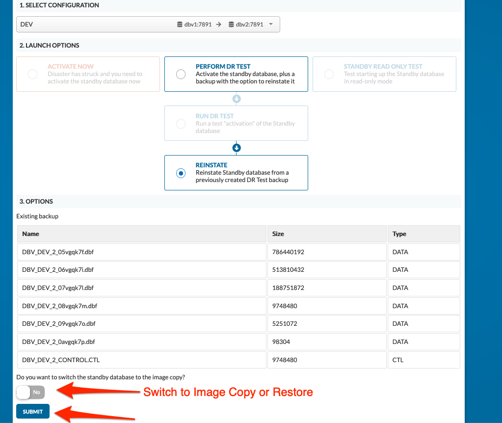This screenshot has width=502, height=423.
Task: Click the SUBMIT button
Action: (33, 412)
